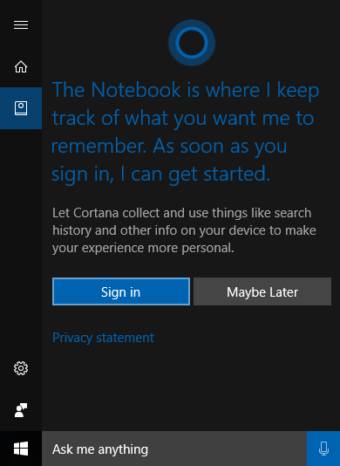Open the Feedback icon in sidebar
The width and height of the screenshot is (340, 466).
coord(21,410)
